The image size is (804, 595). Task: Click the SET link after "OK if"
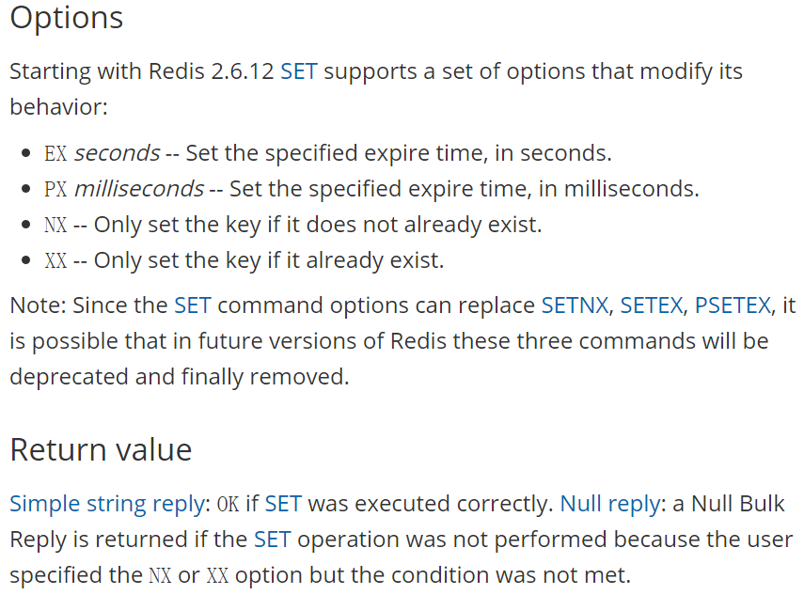(282, 504)
